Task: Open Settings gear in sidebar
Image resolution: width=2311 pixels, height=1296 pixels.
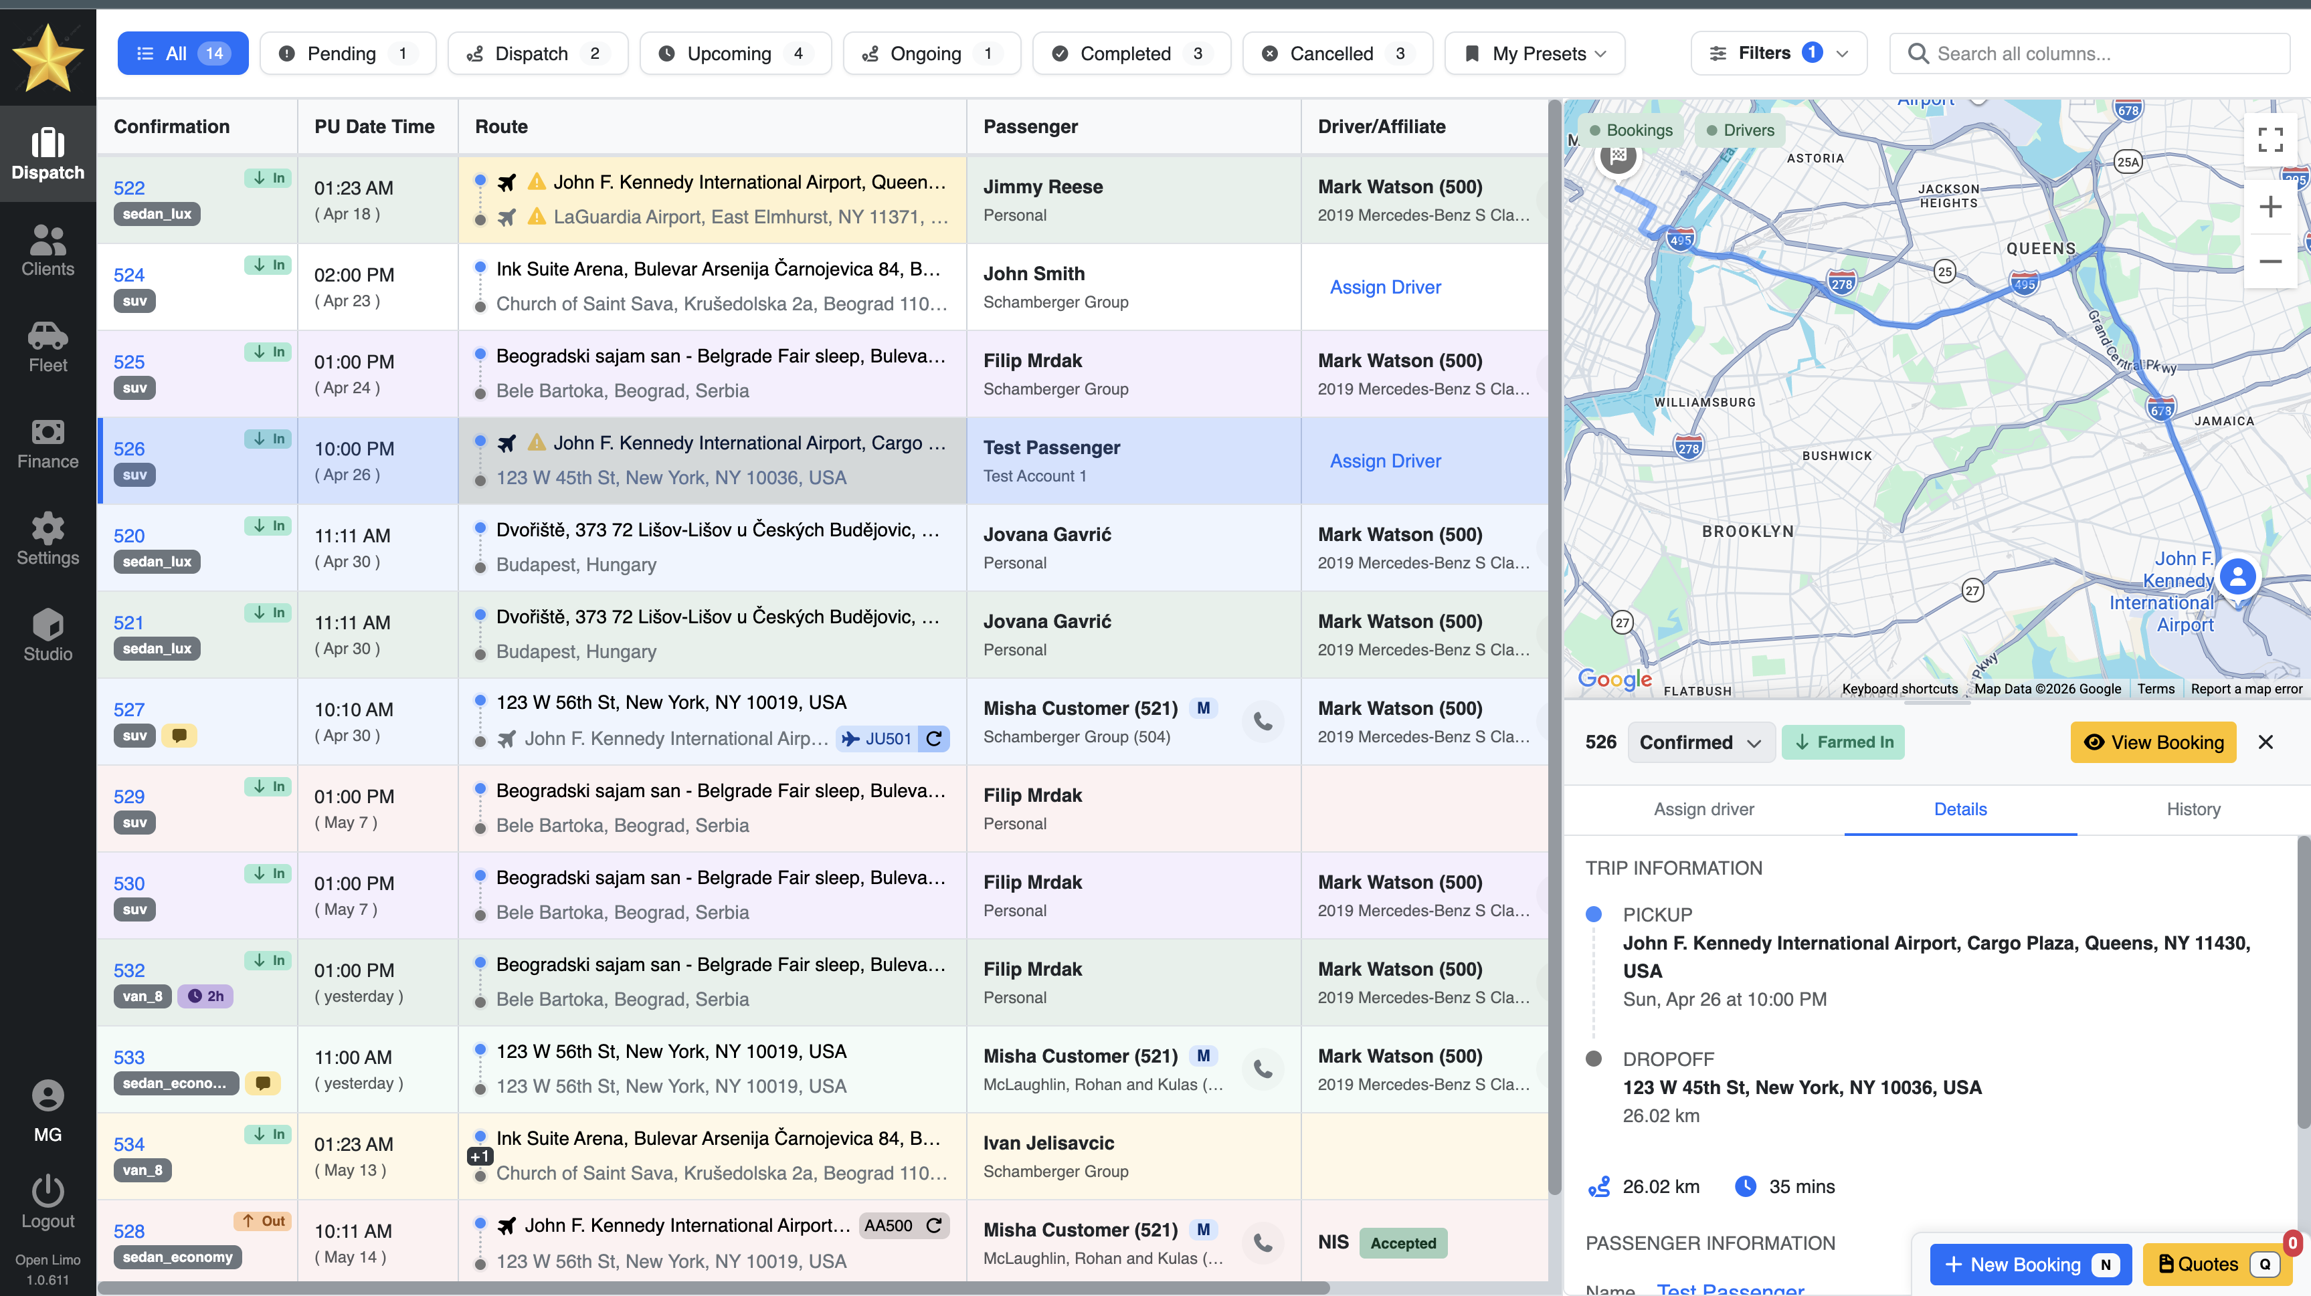Action: [x=48, y=539]
